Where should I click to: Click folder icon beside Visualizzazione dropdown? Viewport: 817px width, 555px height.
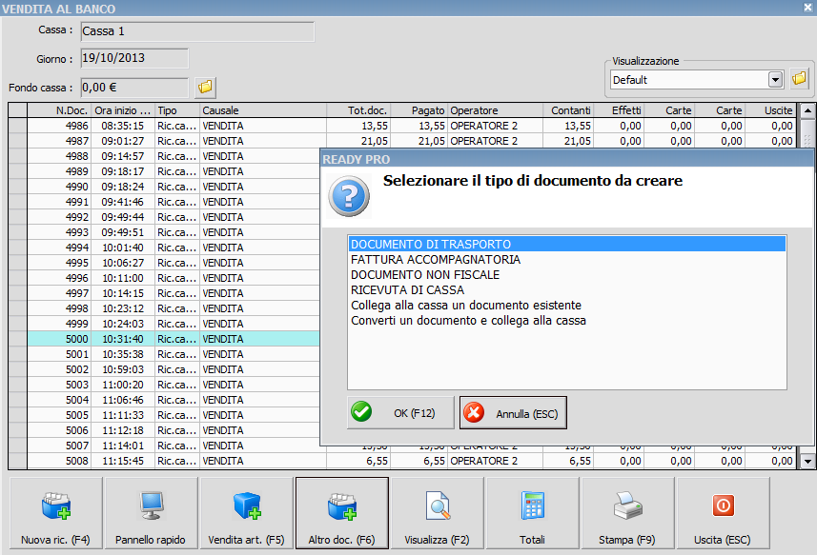point(799,79)
